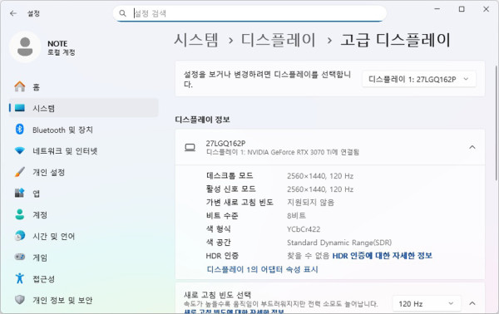The height and width of the screenshot is (314, 499).
Task: Click the Bluetooth icon in the sidebar
Action: [x=20, y=129]
